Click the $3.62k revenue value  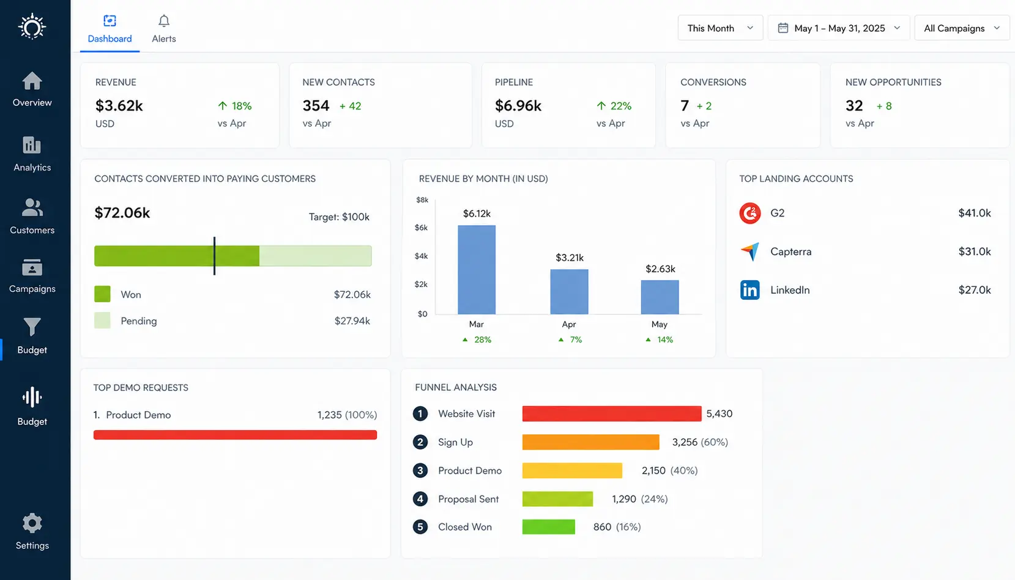[119, 106]
